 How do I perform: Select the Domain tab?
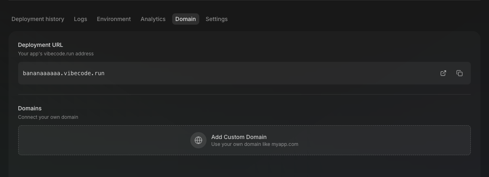tap(185, 19)
